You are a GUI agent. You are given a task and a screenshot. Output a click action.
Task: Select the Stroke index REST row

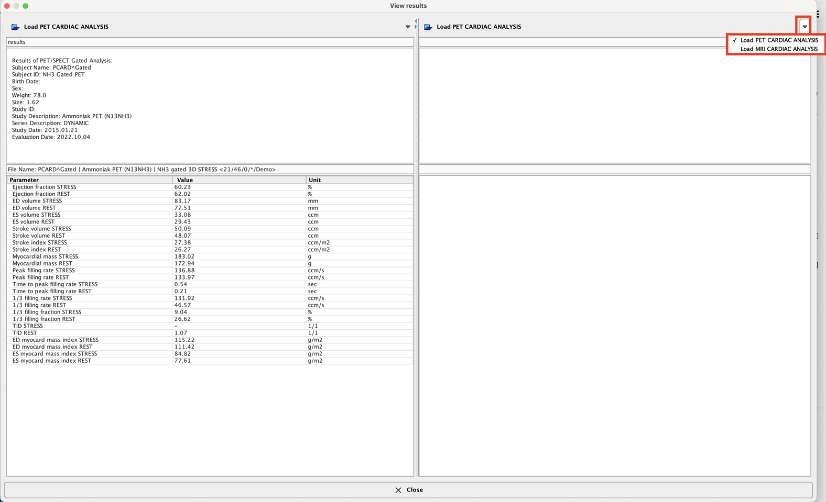point(210,249)
